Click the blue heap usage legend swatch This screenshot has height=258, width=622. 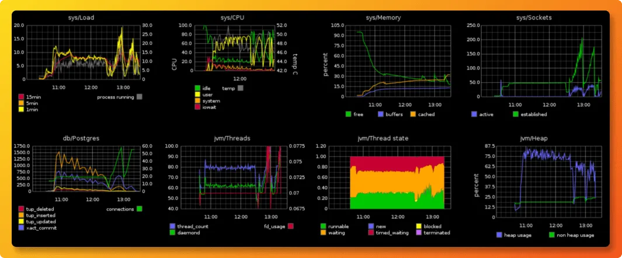[x=499, y=235]
